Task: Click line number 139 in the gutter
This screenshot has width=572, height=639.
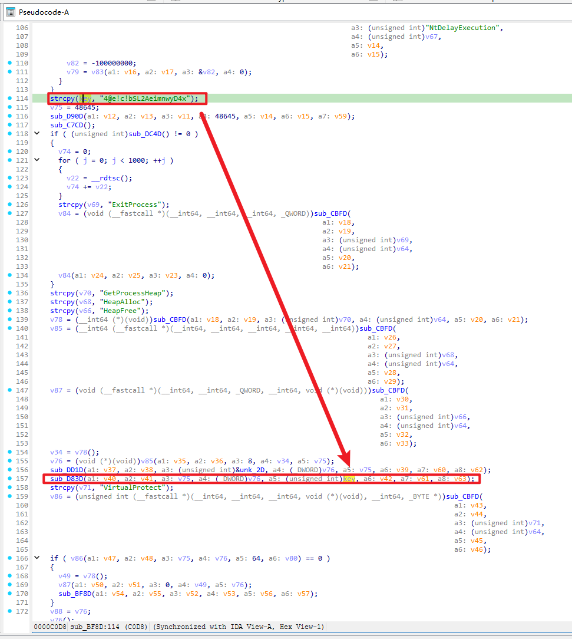Action: click(22, 320)
